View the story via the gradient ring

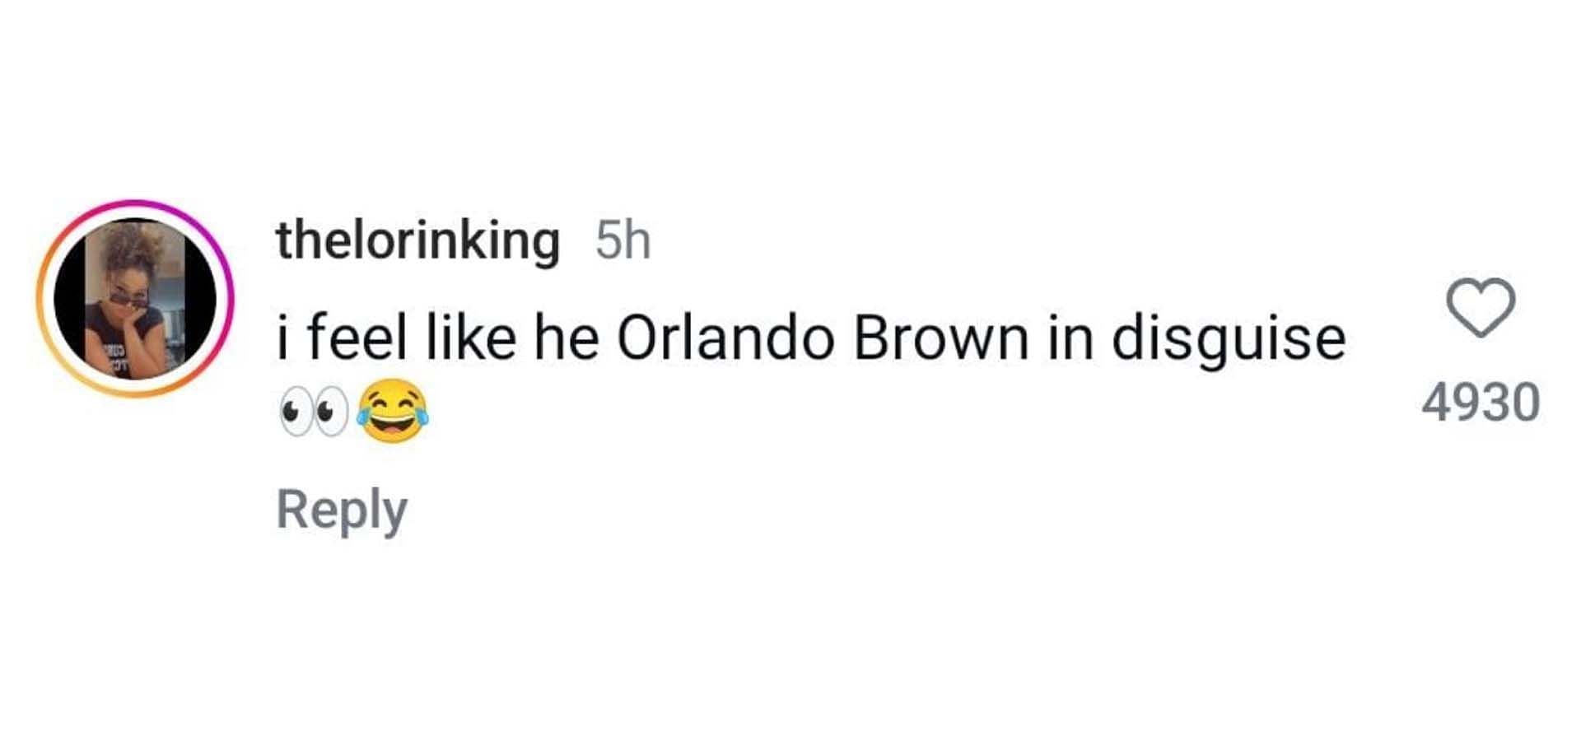coord(135,298)
